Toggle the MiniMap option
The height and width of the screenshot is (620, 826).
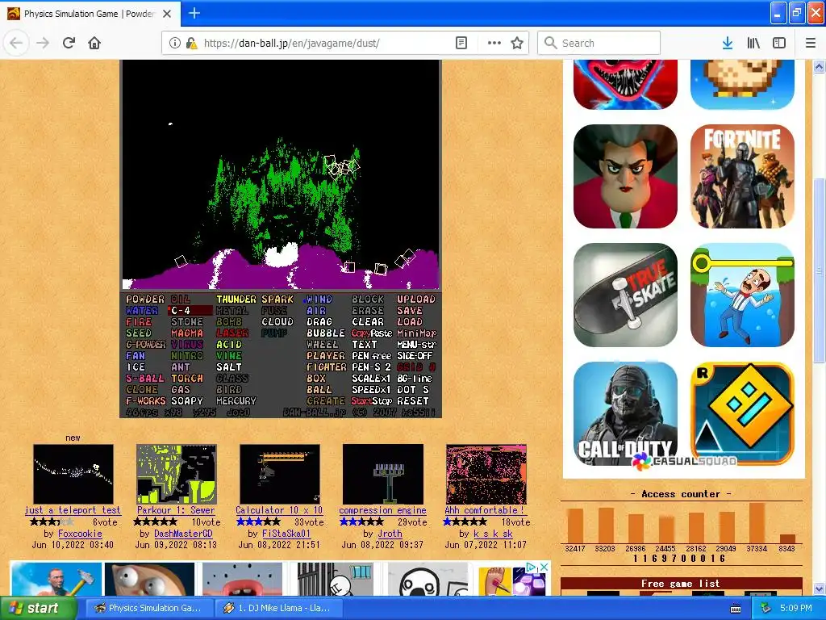[x=417, y=333]
